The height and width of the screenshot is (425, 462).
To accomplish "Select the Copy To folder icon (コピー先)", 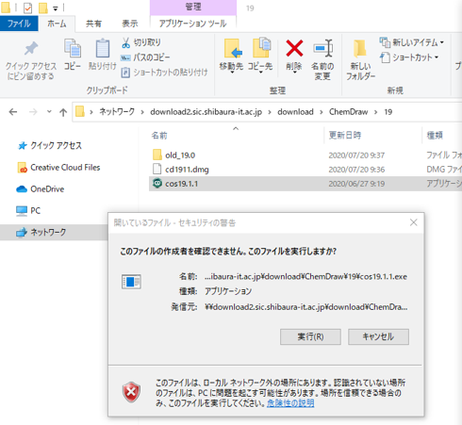I will 261,47.
